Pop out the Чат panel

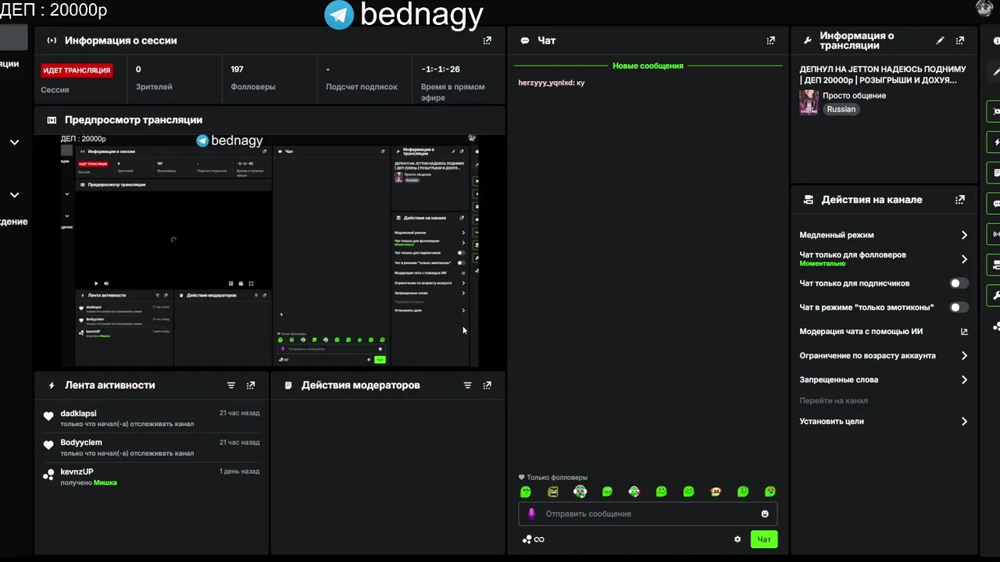coord(771,41)
